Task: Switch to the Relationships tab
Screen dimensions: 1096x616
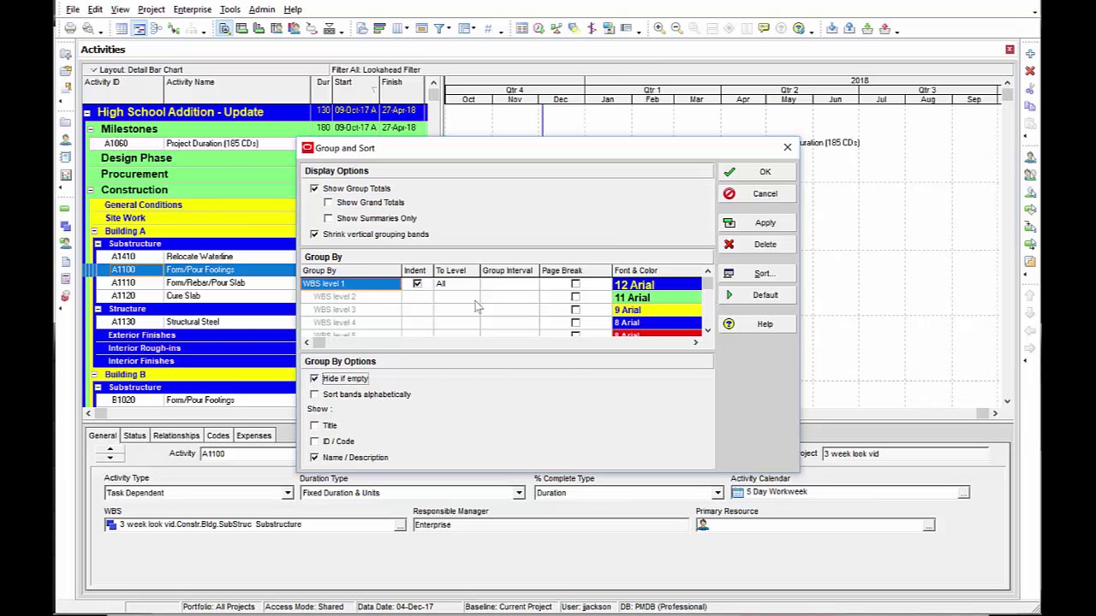Action: click(176, 435)
